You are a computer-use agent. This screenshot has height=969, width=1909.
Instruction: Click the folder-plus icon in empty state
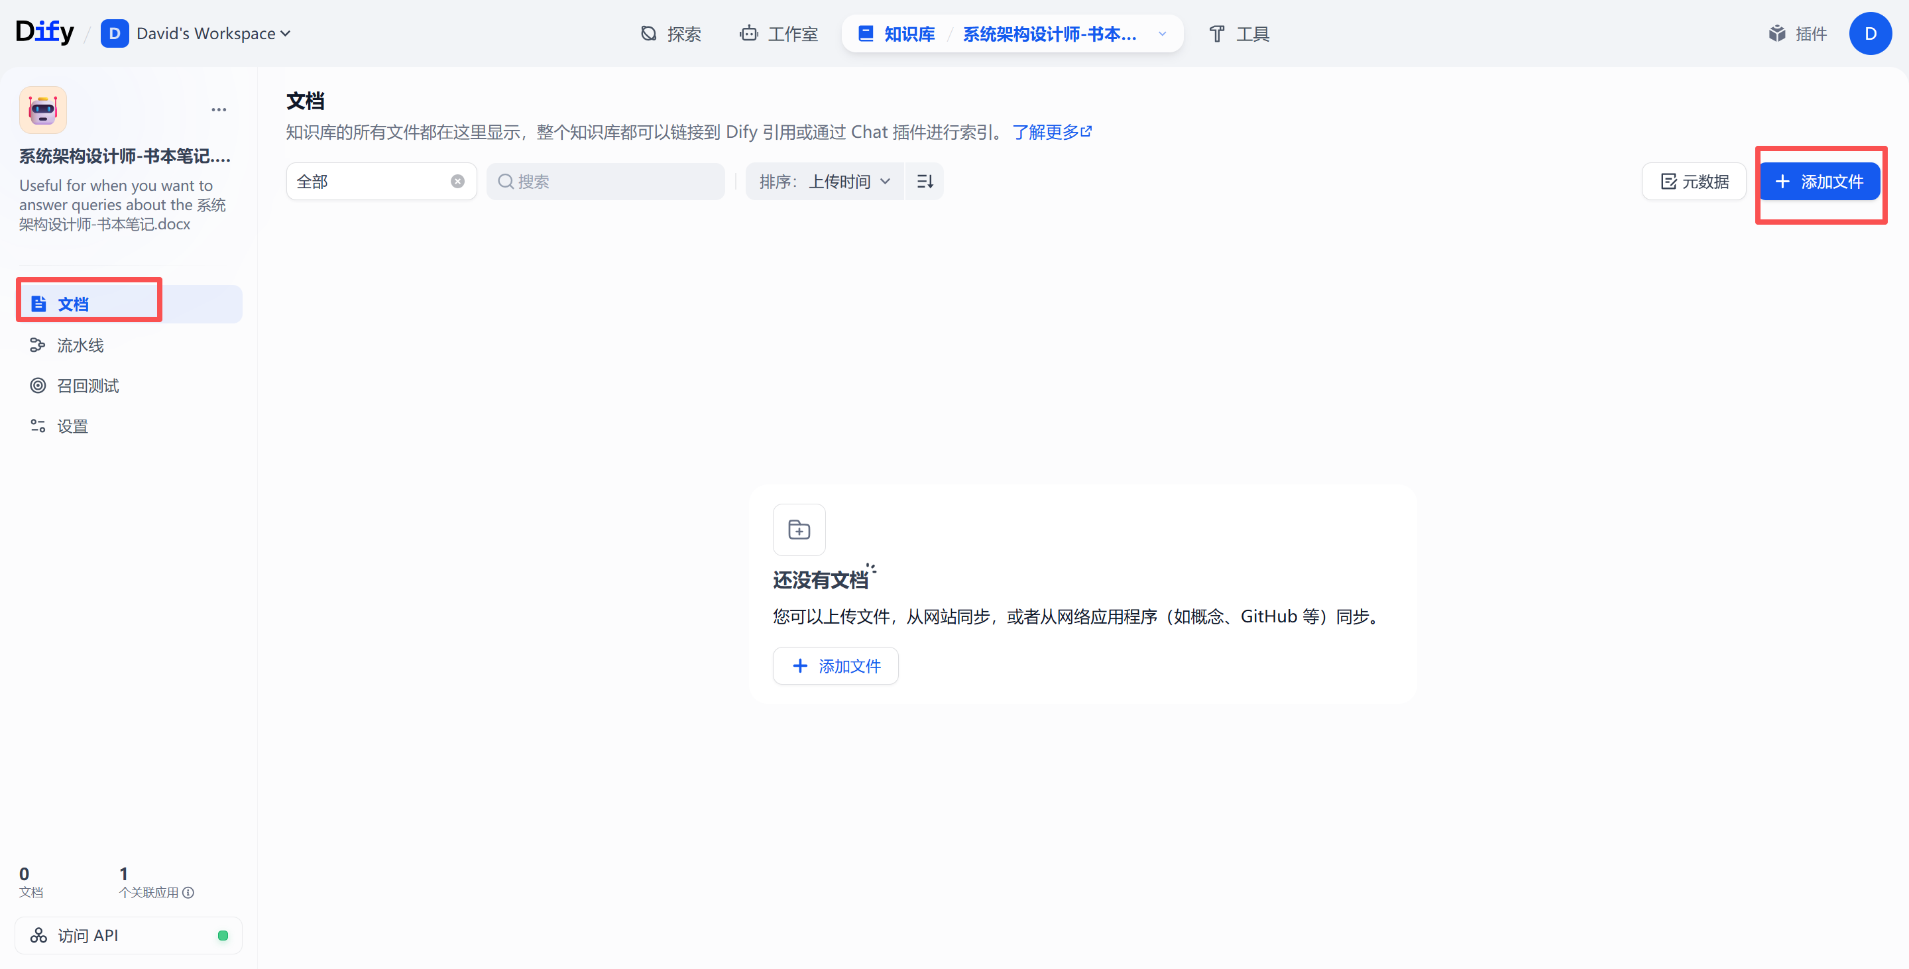tap(799, 530)
